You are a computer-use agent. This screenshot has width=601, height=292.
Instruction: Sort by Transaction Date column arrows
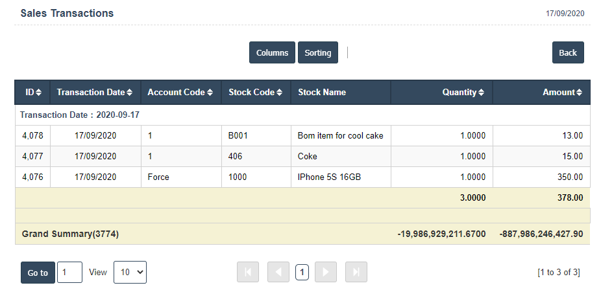tap(130, 93)
